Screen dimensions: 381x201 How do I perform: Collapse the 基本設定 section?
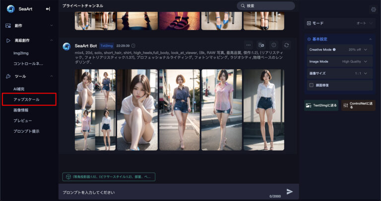(370, 39)
